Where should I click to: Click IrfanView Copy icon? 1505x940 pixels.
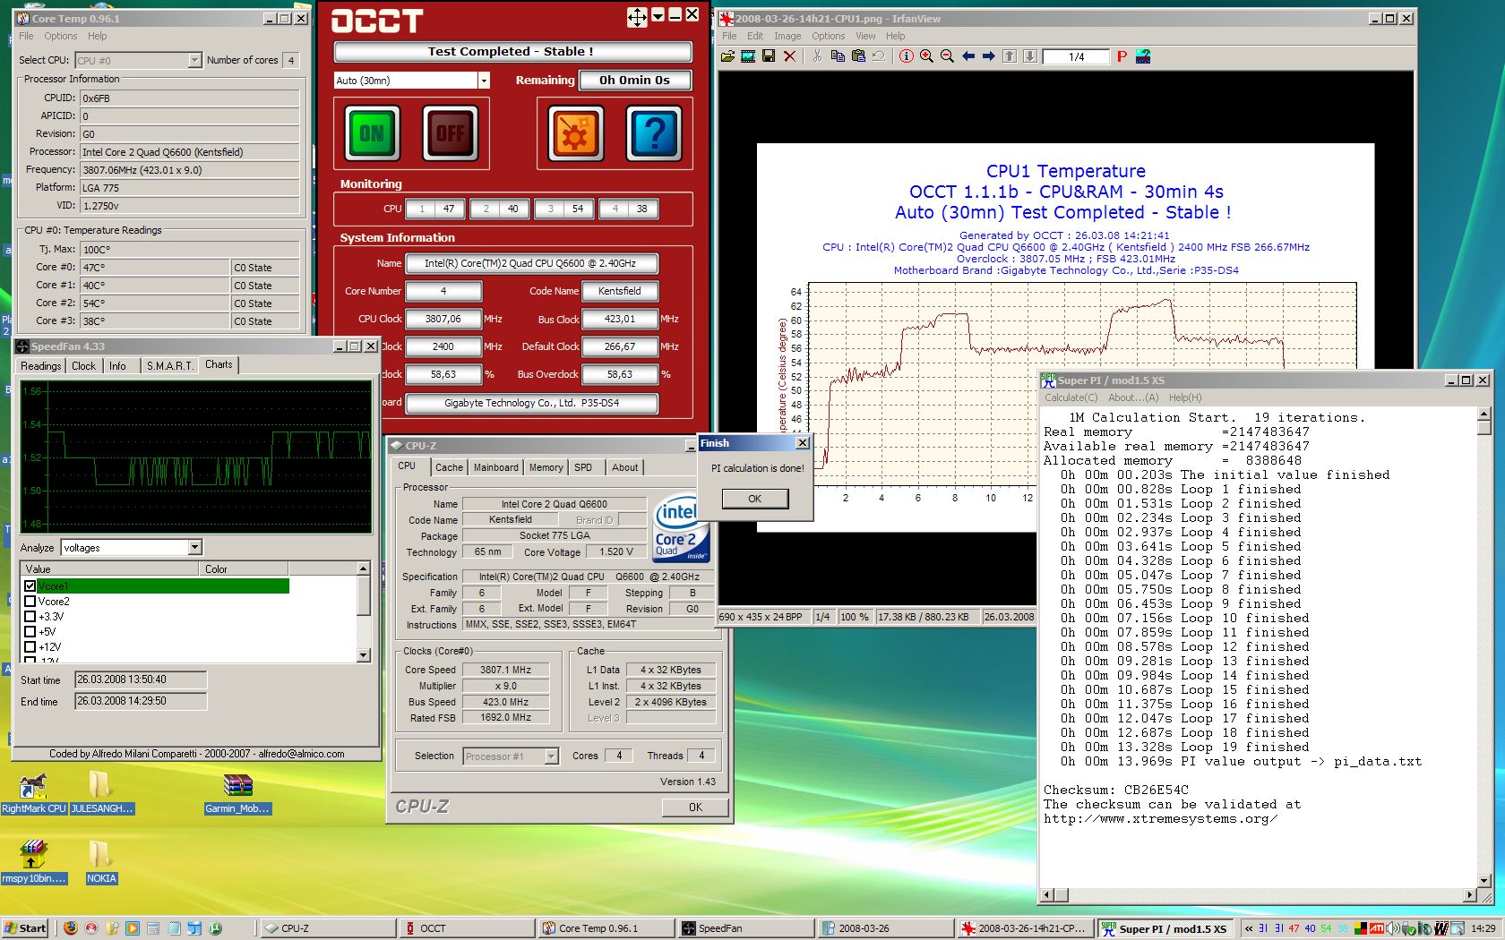(838, 56)
